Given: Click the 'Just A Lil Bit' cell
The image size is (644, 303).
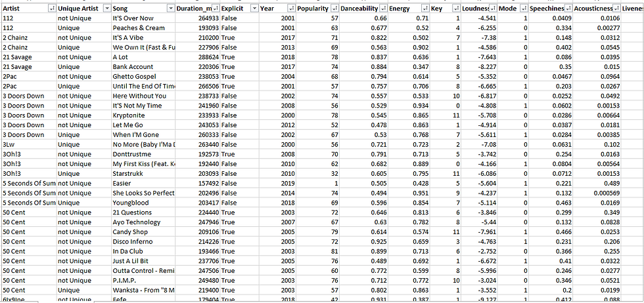Looking at the screenshot, I should [143, 261].
